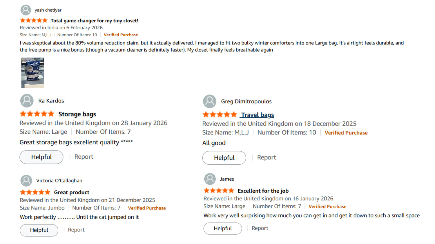Open the Travel bags review title link
This screenshot has height=244, width=435.
(x=257, y=115)
